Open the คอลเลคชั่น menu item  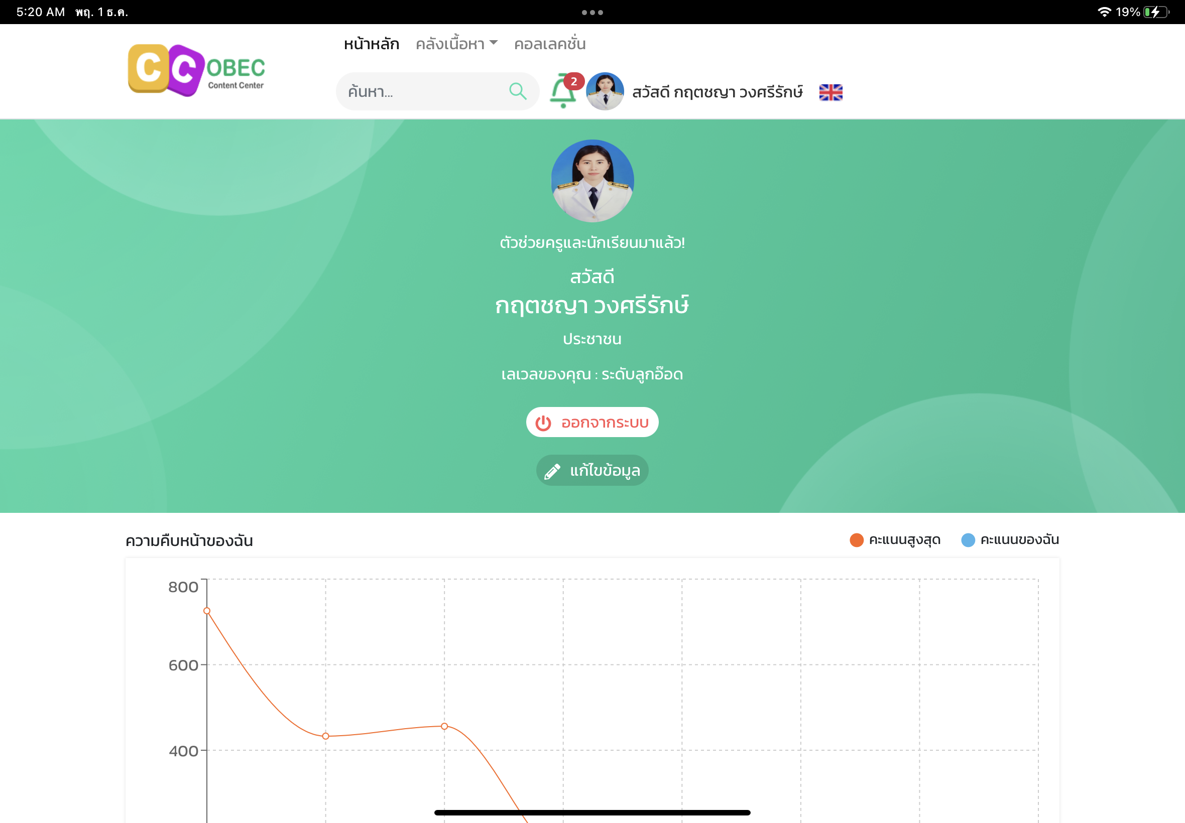pyautogui.click(x=550, y=44)
